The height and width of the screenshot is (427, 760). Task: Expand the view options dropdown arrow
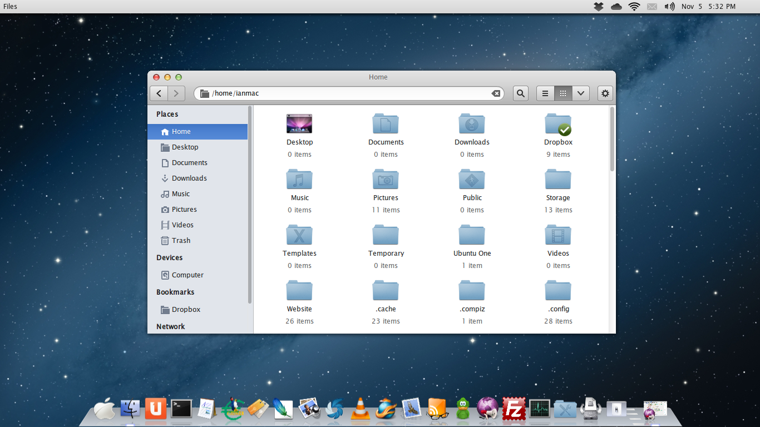(x=581, y=93)
